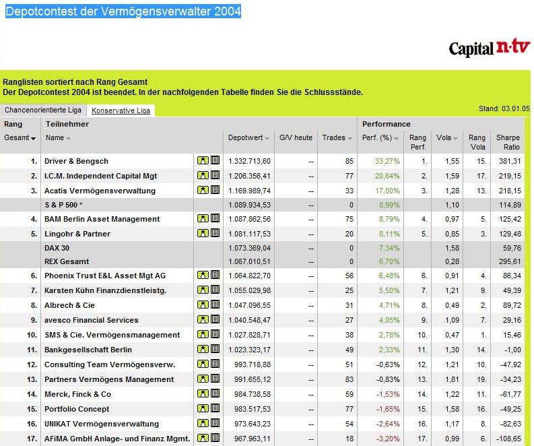The height and width of the screenshot is (446, 534).
Task: Click performance value 33,27%
Action: pyautogui.click(x=387, y=161)
